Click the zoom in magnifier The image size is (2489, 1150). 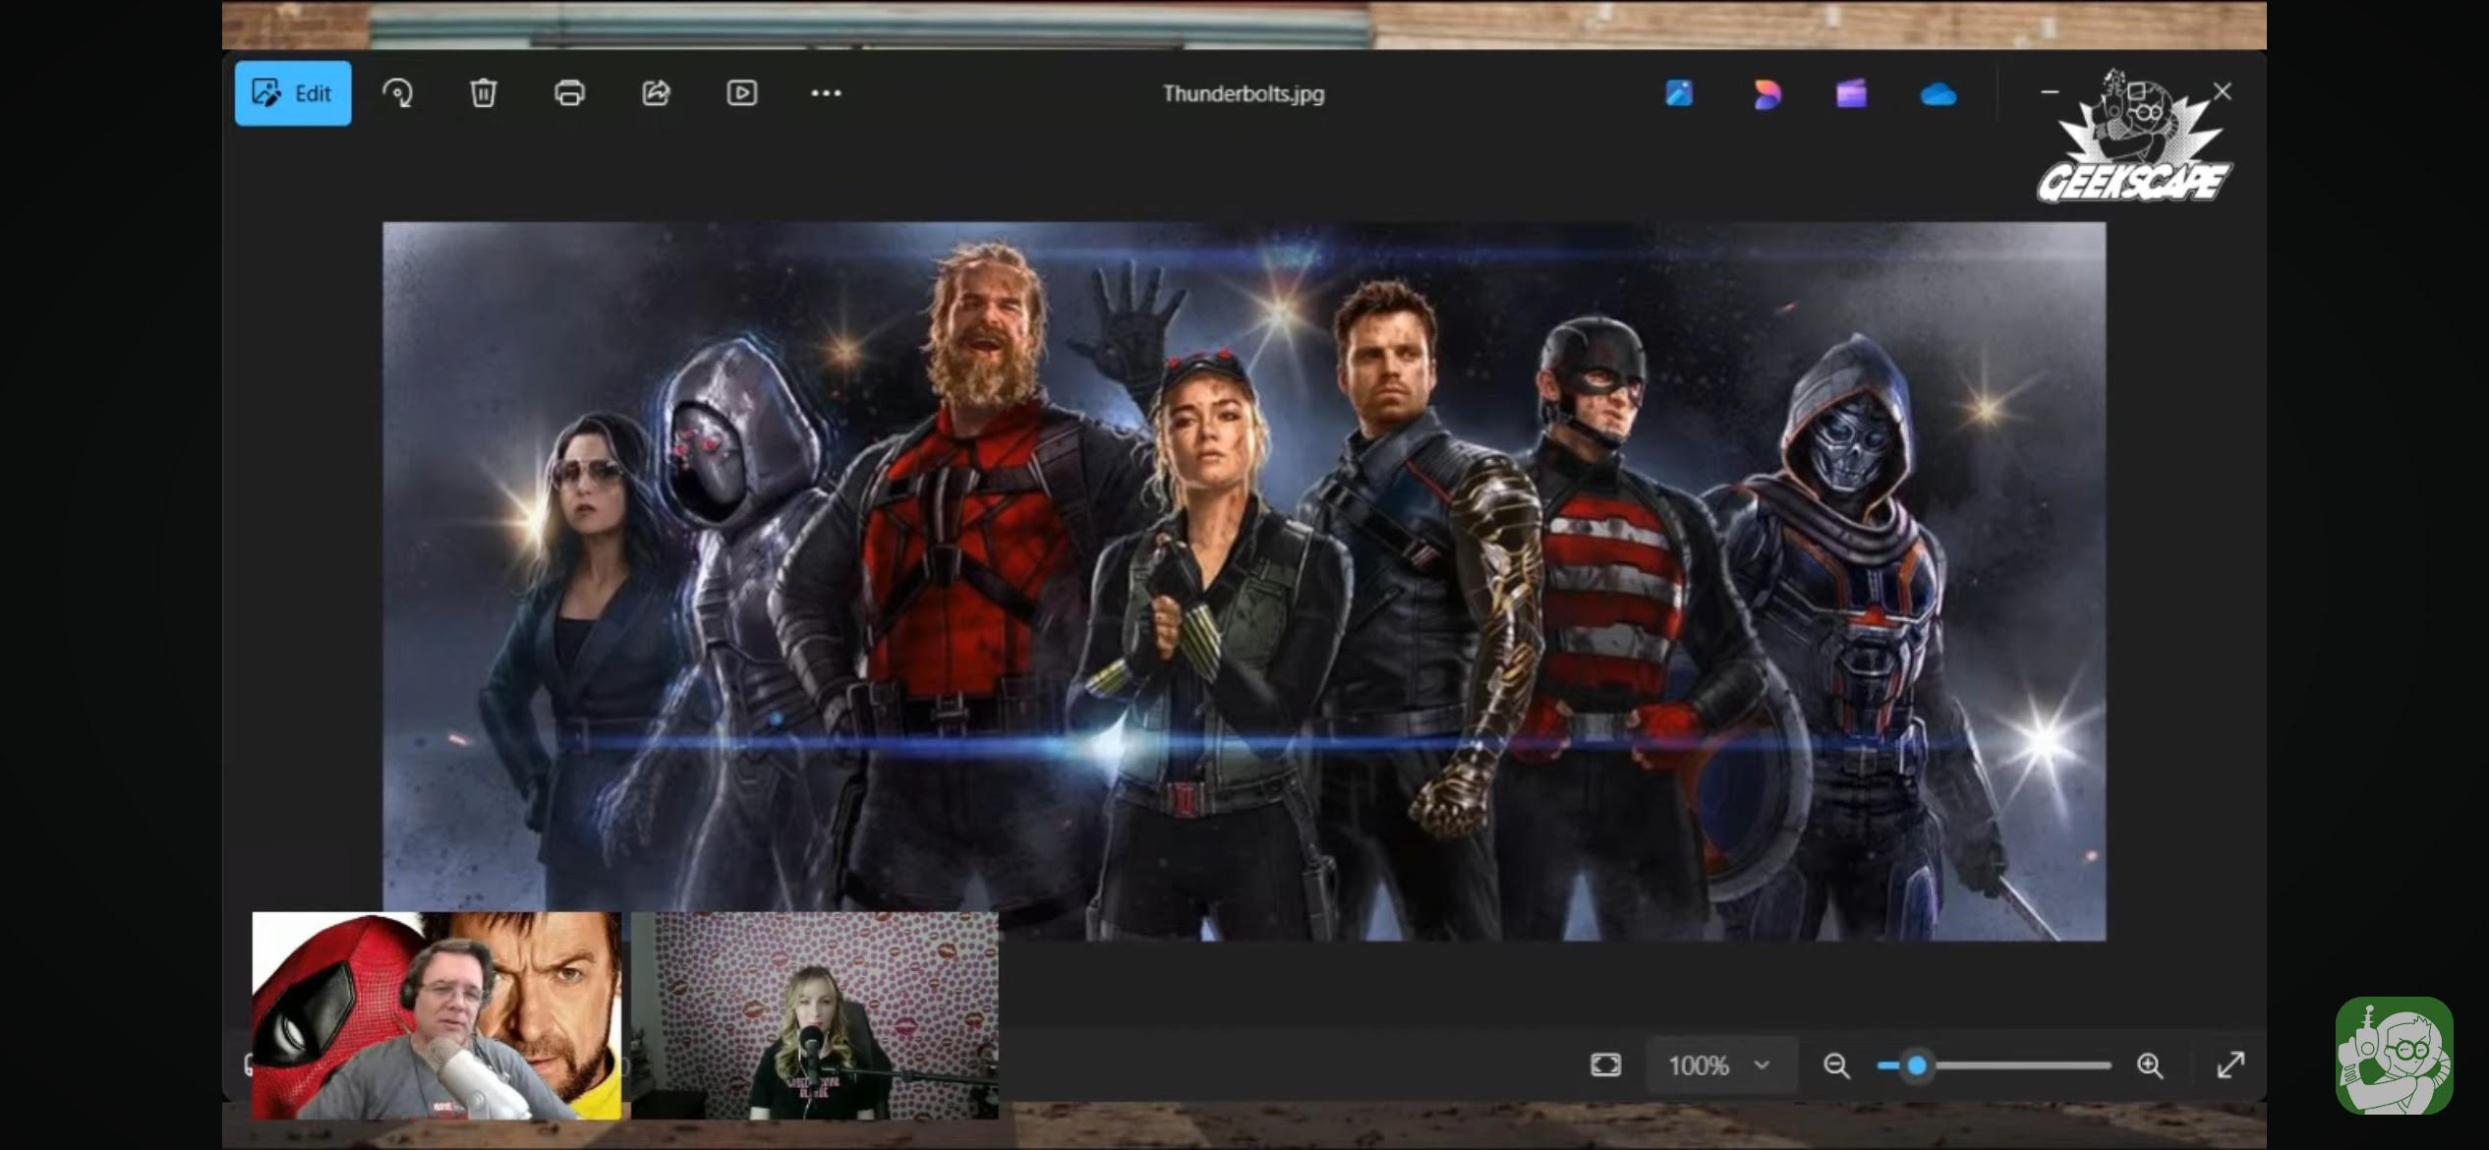(2150, 1064)
